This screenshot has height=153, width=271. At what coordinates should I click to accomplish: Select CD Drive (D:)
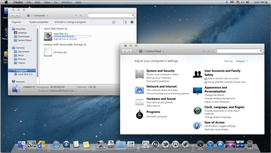click(x=55, y=52)
